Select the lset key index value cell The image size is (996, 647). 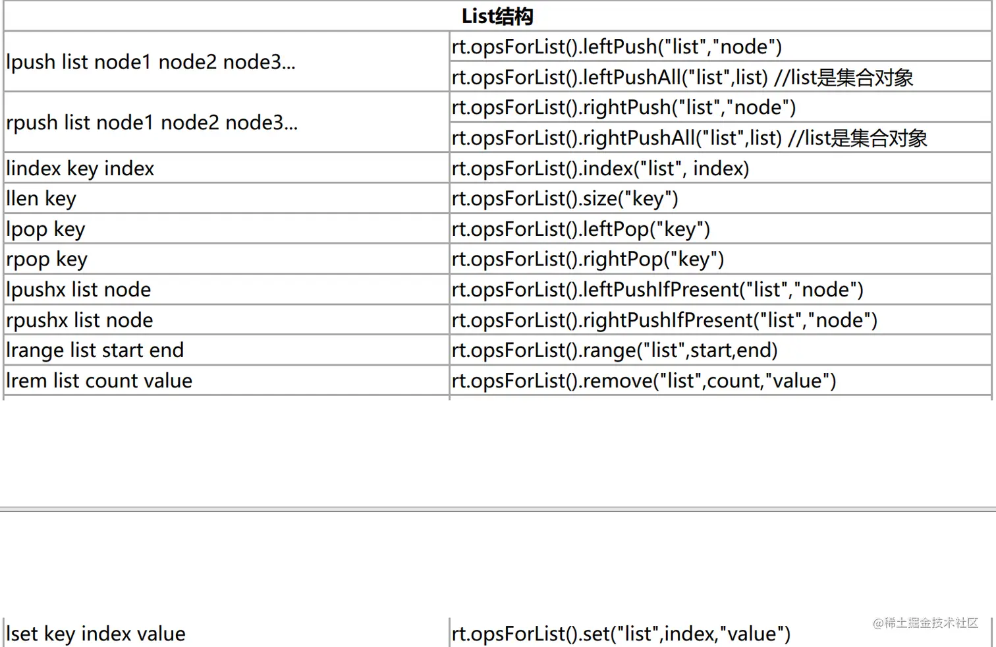96,634
